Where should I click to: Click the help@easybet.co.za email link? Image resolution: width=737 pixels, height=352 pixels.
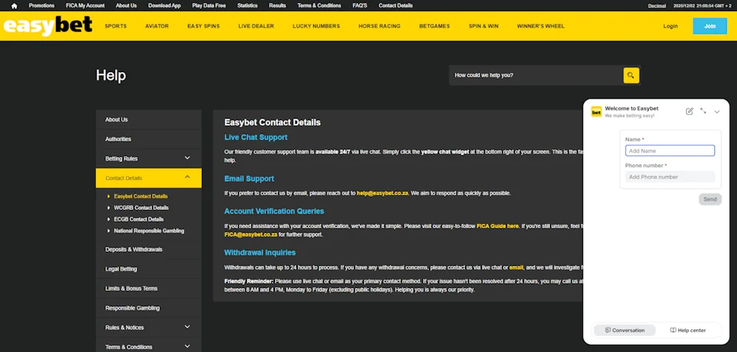(382, 193)
